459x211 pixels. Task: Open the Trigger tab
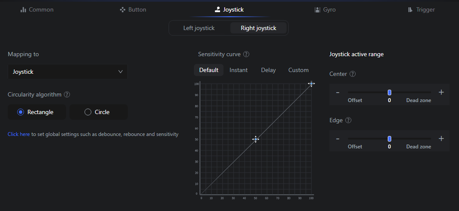pos(421,9)
